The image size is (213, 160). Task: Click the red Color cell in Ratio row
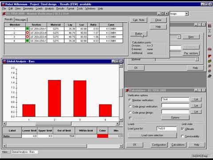point(103,136)
